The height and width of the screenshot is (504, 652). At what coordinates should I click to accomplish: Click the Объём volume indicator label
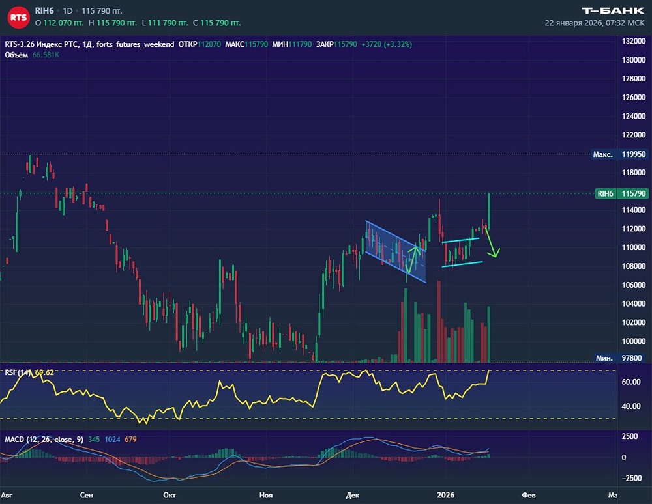point(16,55)
